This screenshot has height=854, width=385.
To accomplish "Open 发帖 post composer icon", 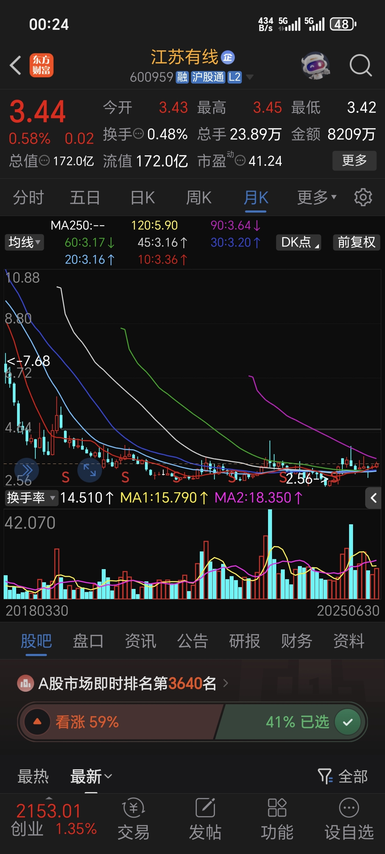I will tap(205, 819).
